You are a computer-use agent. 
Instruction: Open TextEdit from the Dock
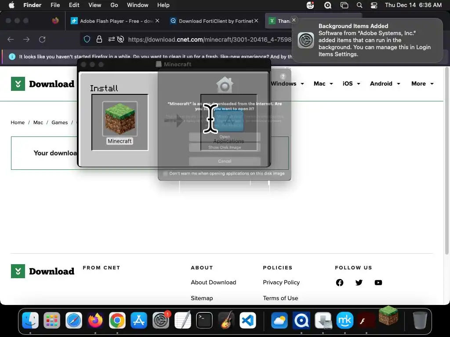[182, 320]
